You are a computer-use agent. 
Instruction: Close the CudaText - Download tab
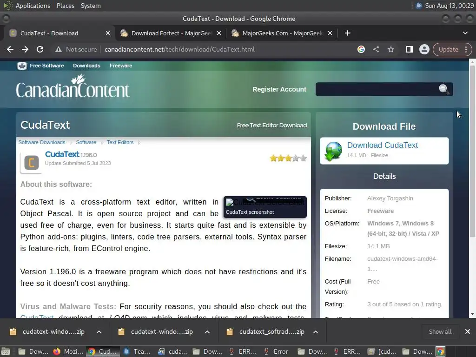(108, 33)
